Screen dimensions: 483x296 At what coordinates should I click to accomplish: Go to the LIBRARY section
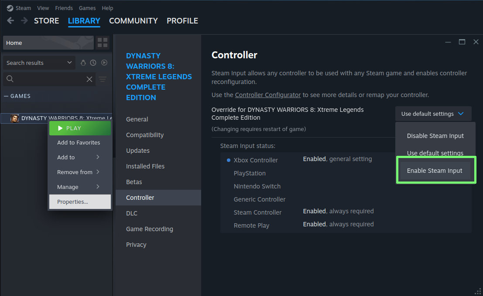click(x=84, y=20)
